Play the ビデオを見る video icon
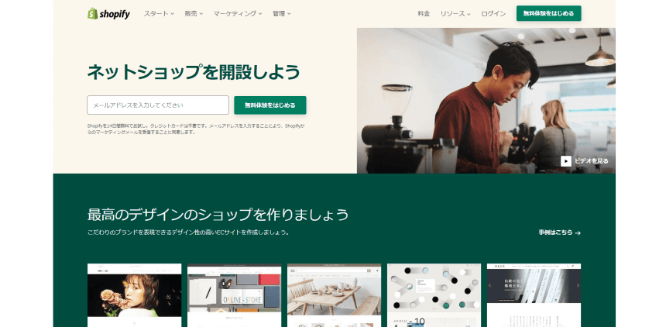This screenshot has width=666, height=327. pyautogui.click(x=566, y=161)
